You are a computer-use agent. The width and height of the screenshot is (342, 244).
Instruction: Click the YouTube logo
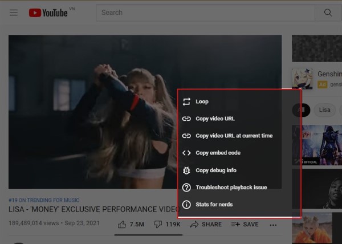point(48,13)
